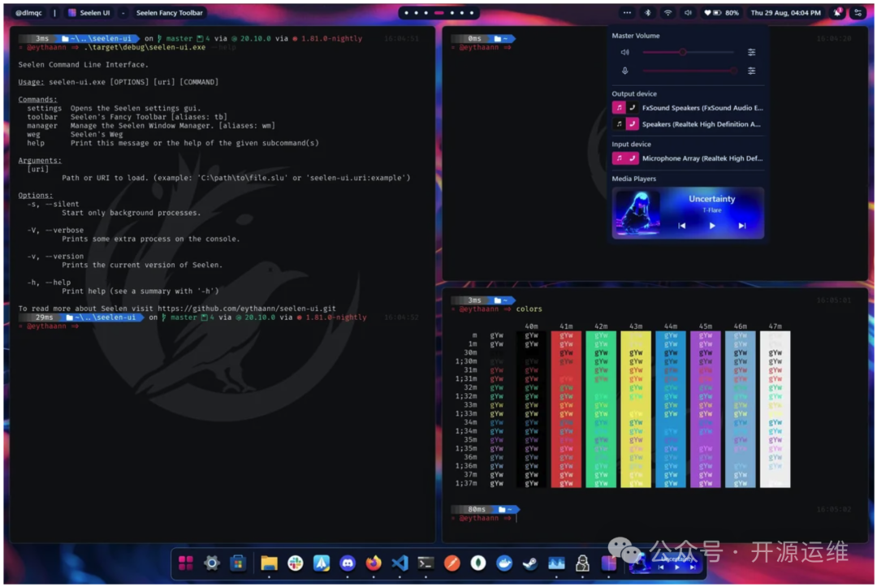This screenshot has height=587, width=877.
Task: Set Realtek Speakers as communications output
Action: click(632, 124)
